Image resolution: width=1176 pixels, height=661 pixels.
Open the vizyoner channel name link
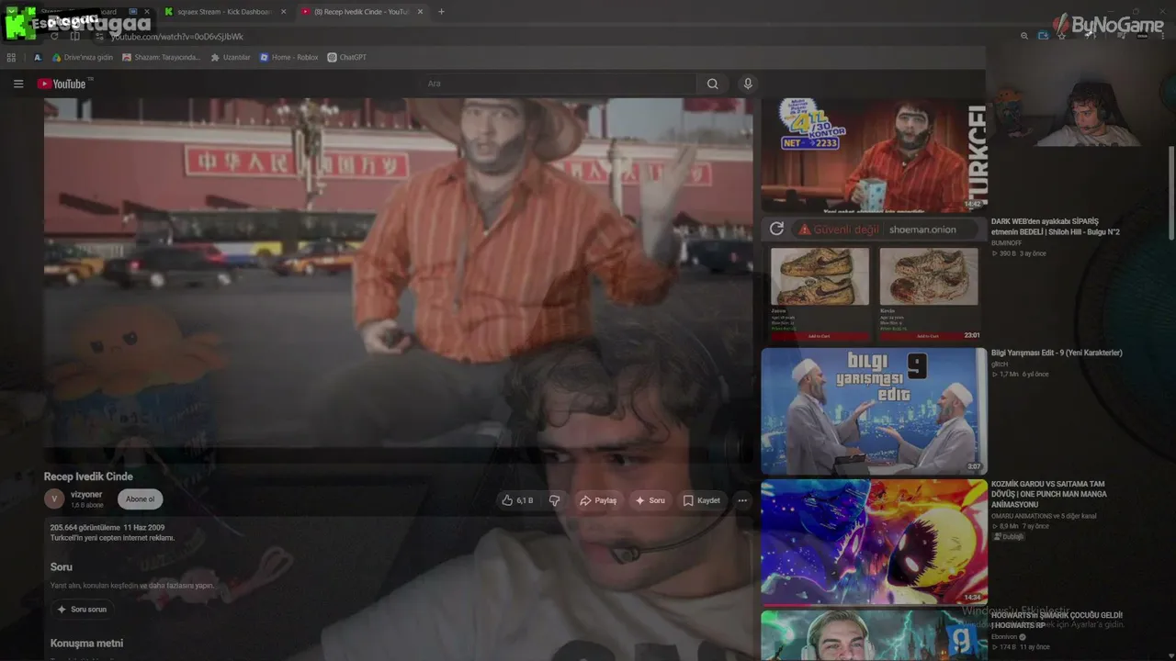click(x=86, y=495)
